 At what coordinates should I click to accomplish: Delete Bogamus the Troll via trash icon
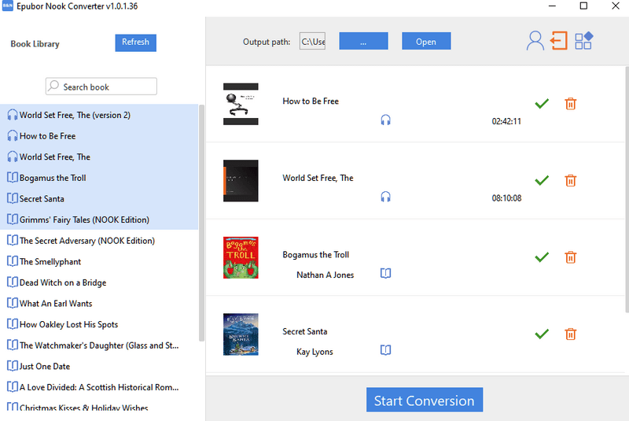(x=571, y=257)
